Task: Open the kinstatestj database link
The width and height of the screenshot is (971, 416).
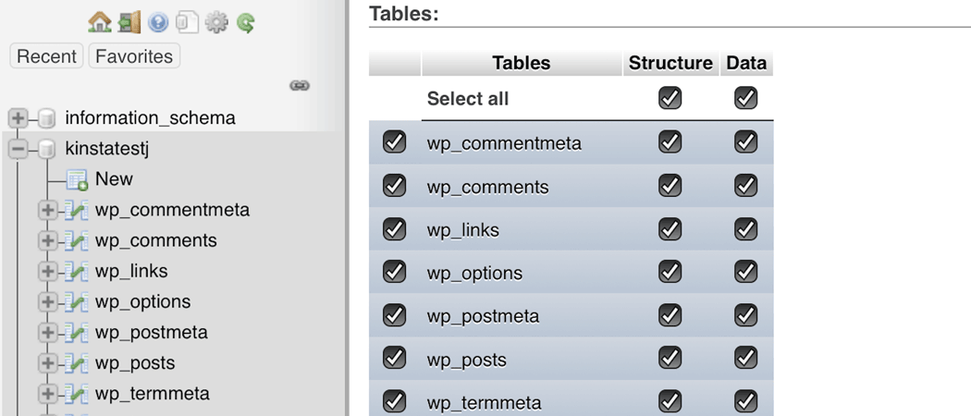Action: coord(107,148)
